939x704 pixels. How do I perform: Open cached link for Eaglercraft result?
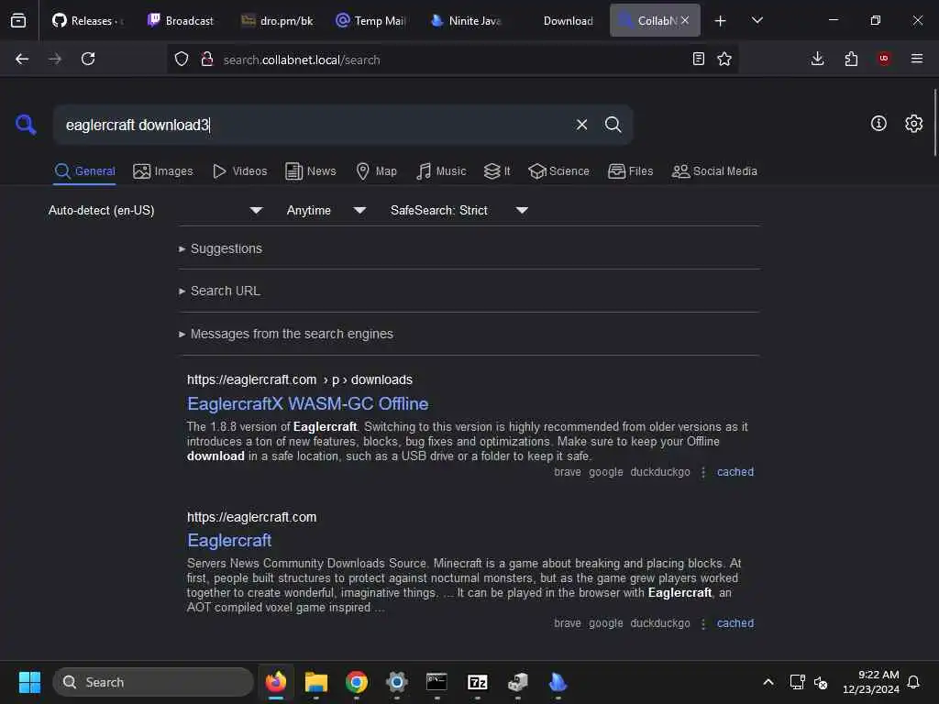click(x=735, y=623)
